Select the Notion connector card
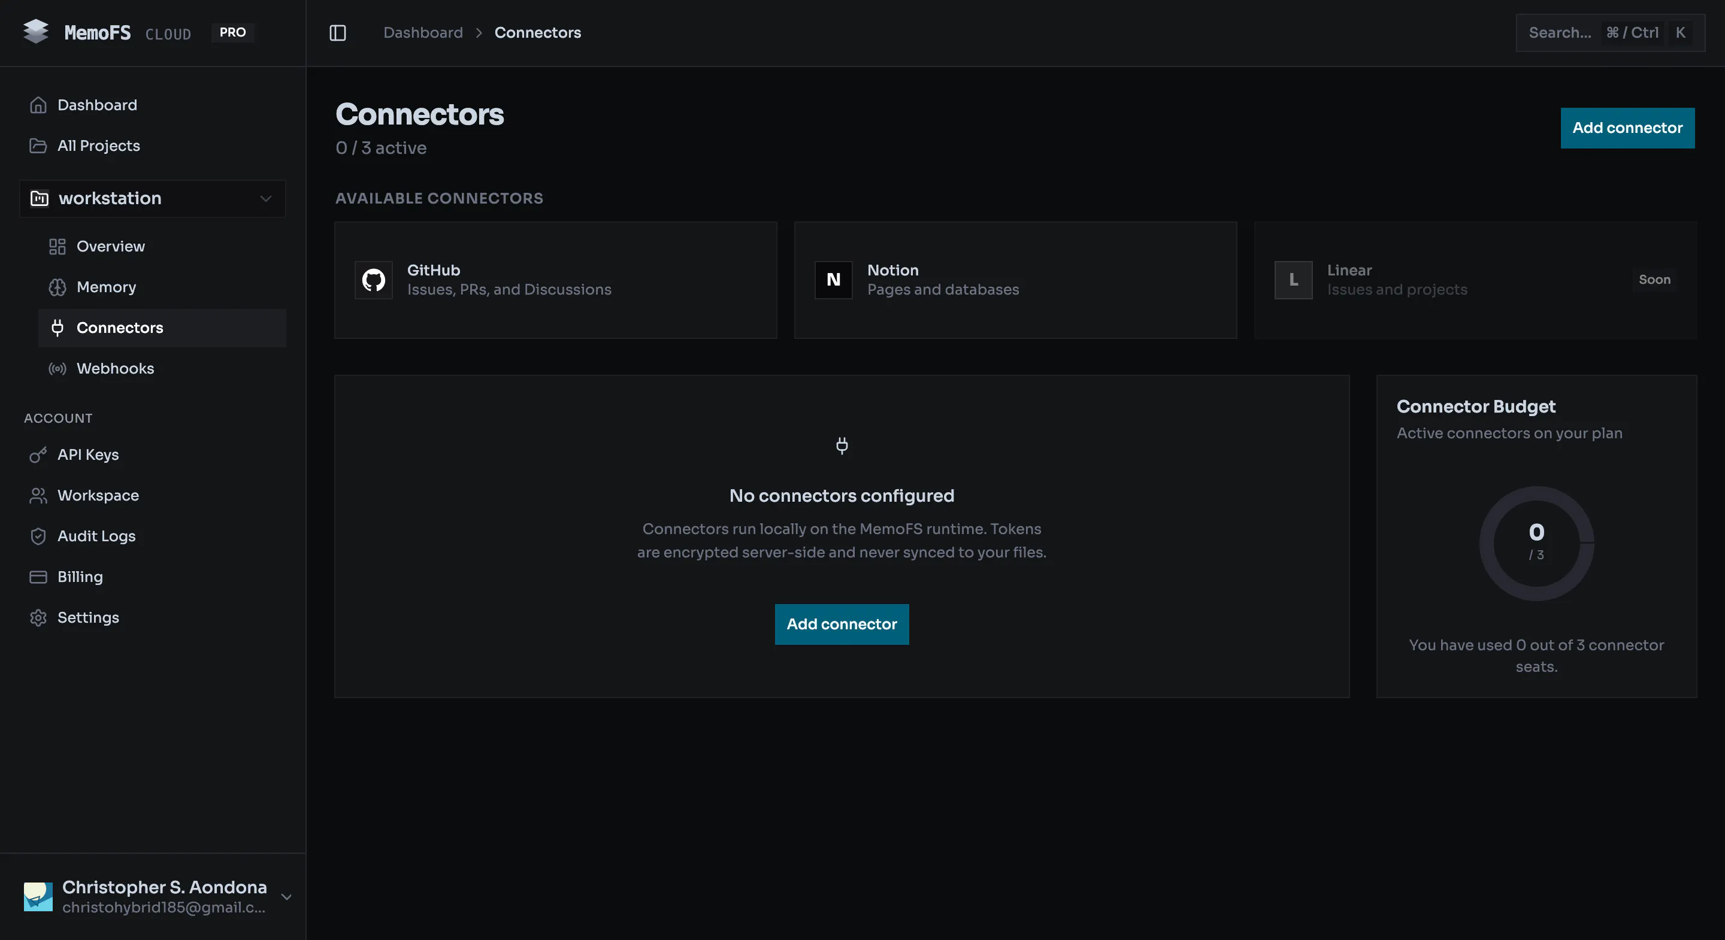This screenshot has height=940, width=1725. 1015,280
